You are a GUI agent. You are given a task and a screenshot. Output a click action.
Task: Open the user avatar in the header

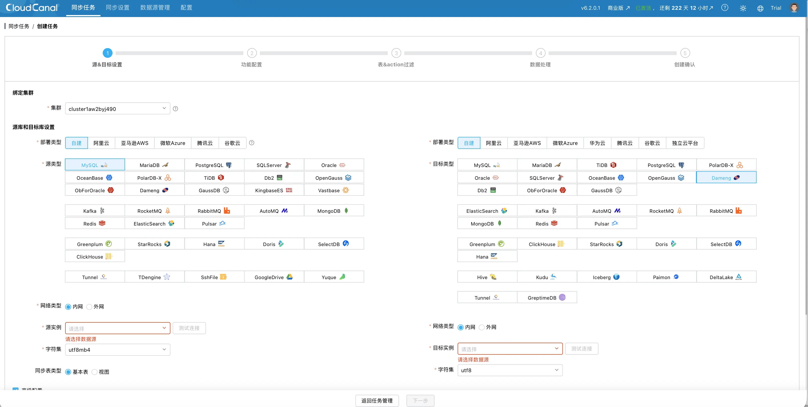pos(794,8)
